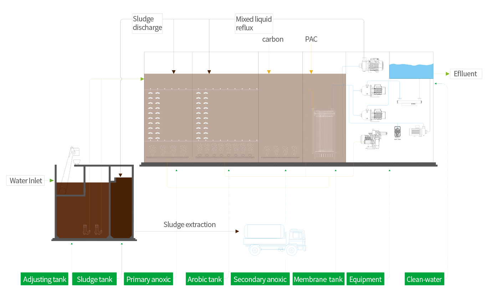Viewport: 489px width, 298px height.
Task: Click the Eflluent label box
Action: (465, 74)
